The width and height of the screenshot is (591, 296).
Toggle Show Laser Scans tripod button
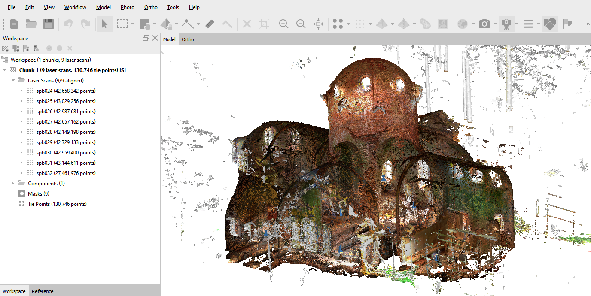click(x=506, y=24)
